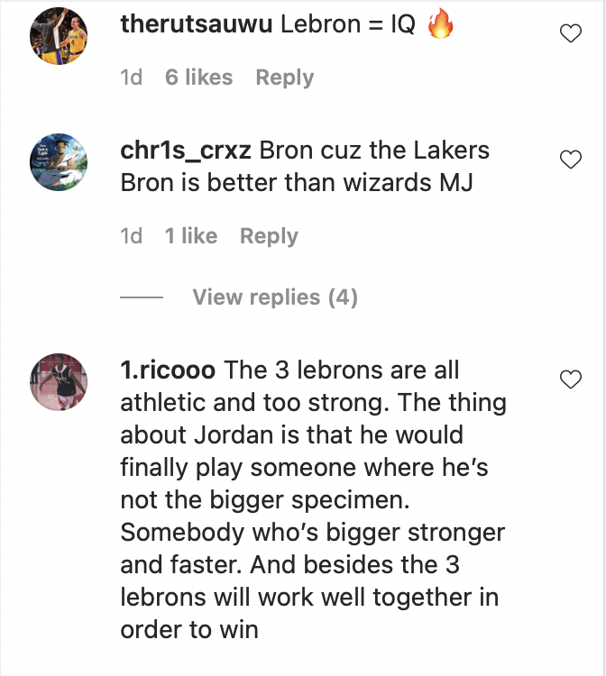
Task: Show who liked via 1 like
Action: [x=190, y=236]
